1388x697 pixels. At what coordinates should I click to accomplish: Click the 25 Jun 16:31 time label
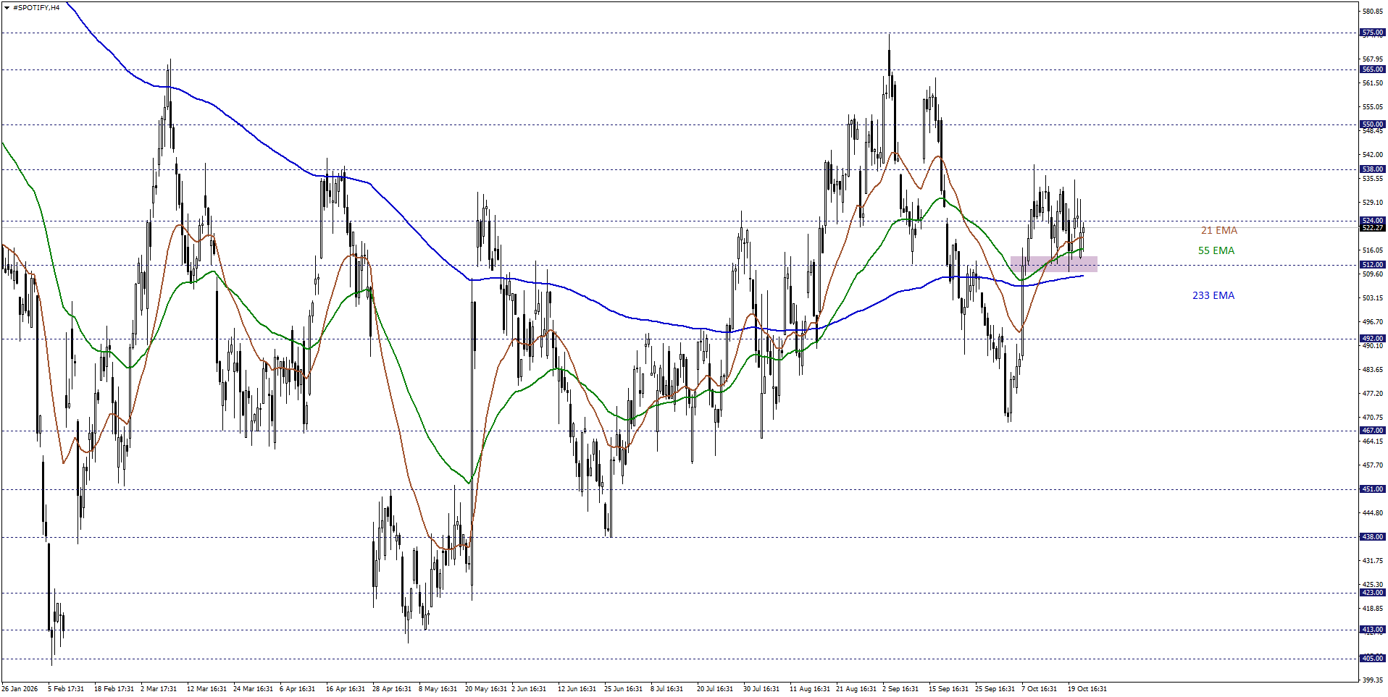(623, 689)
